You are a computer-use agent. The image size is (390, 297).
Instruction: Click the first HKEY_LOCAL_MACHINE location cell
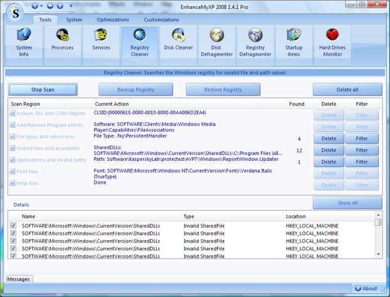[x=312, y=226]
